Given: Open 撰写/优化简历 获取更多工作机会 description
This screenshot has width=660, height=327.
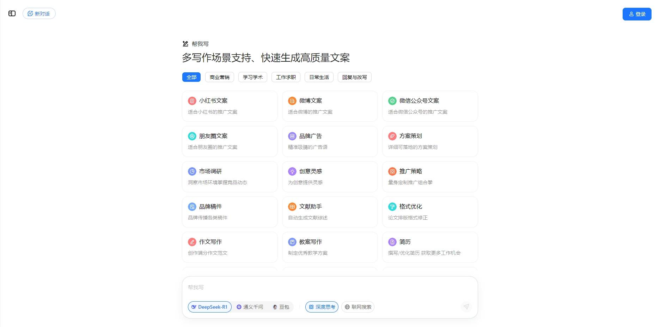Looking at the screenshot, I should click(424, 253).
